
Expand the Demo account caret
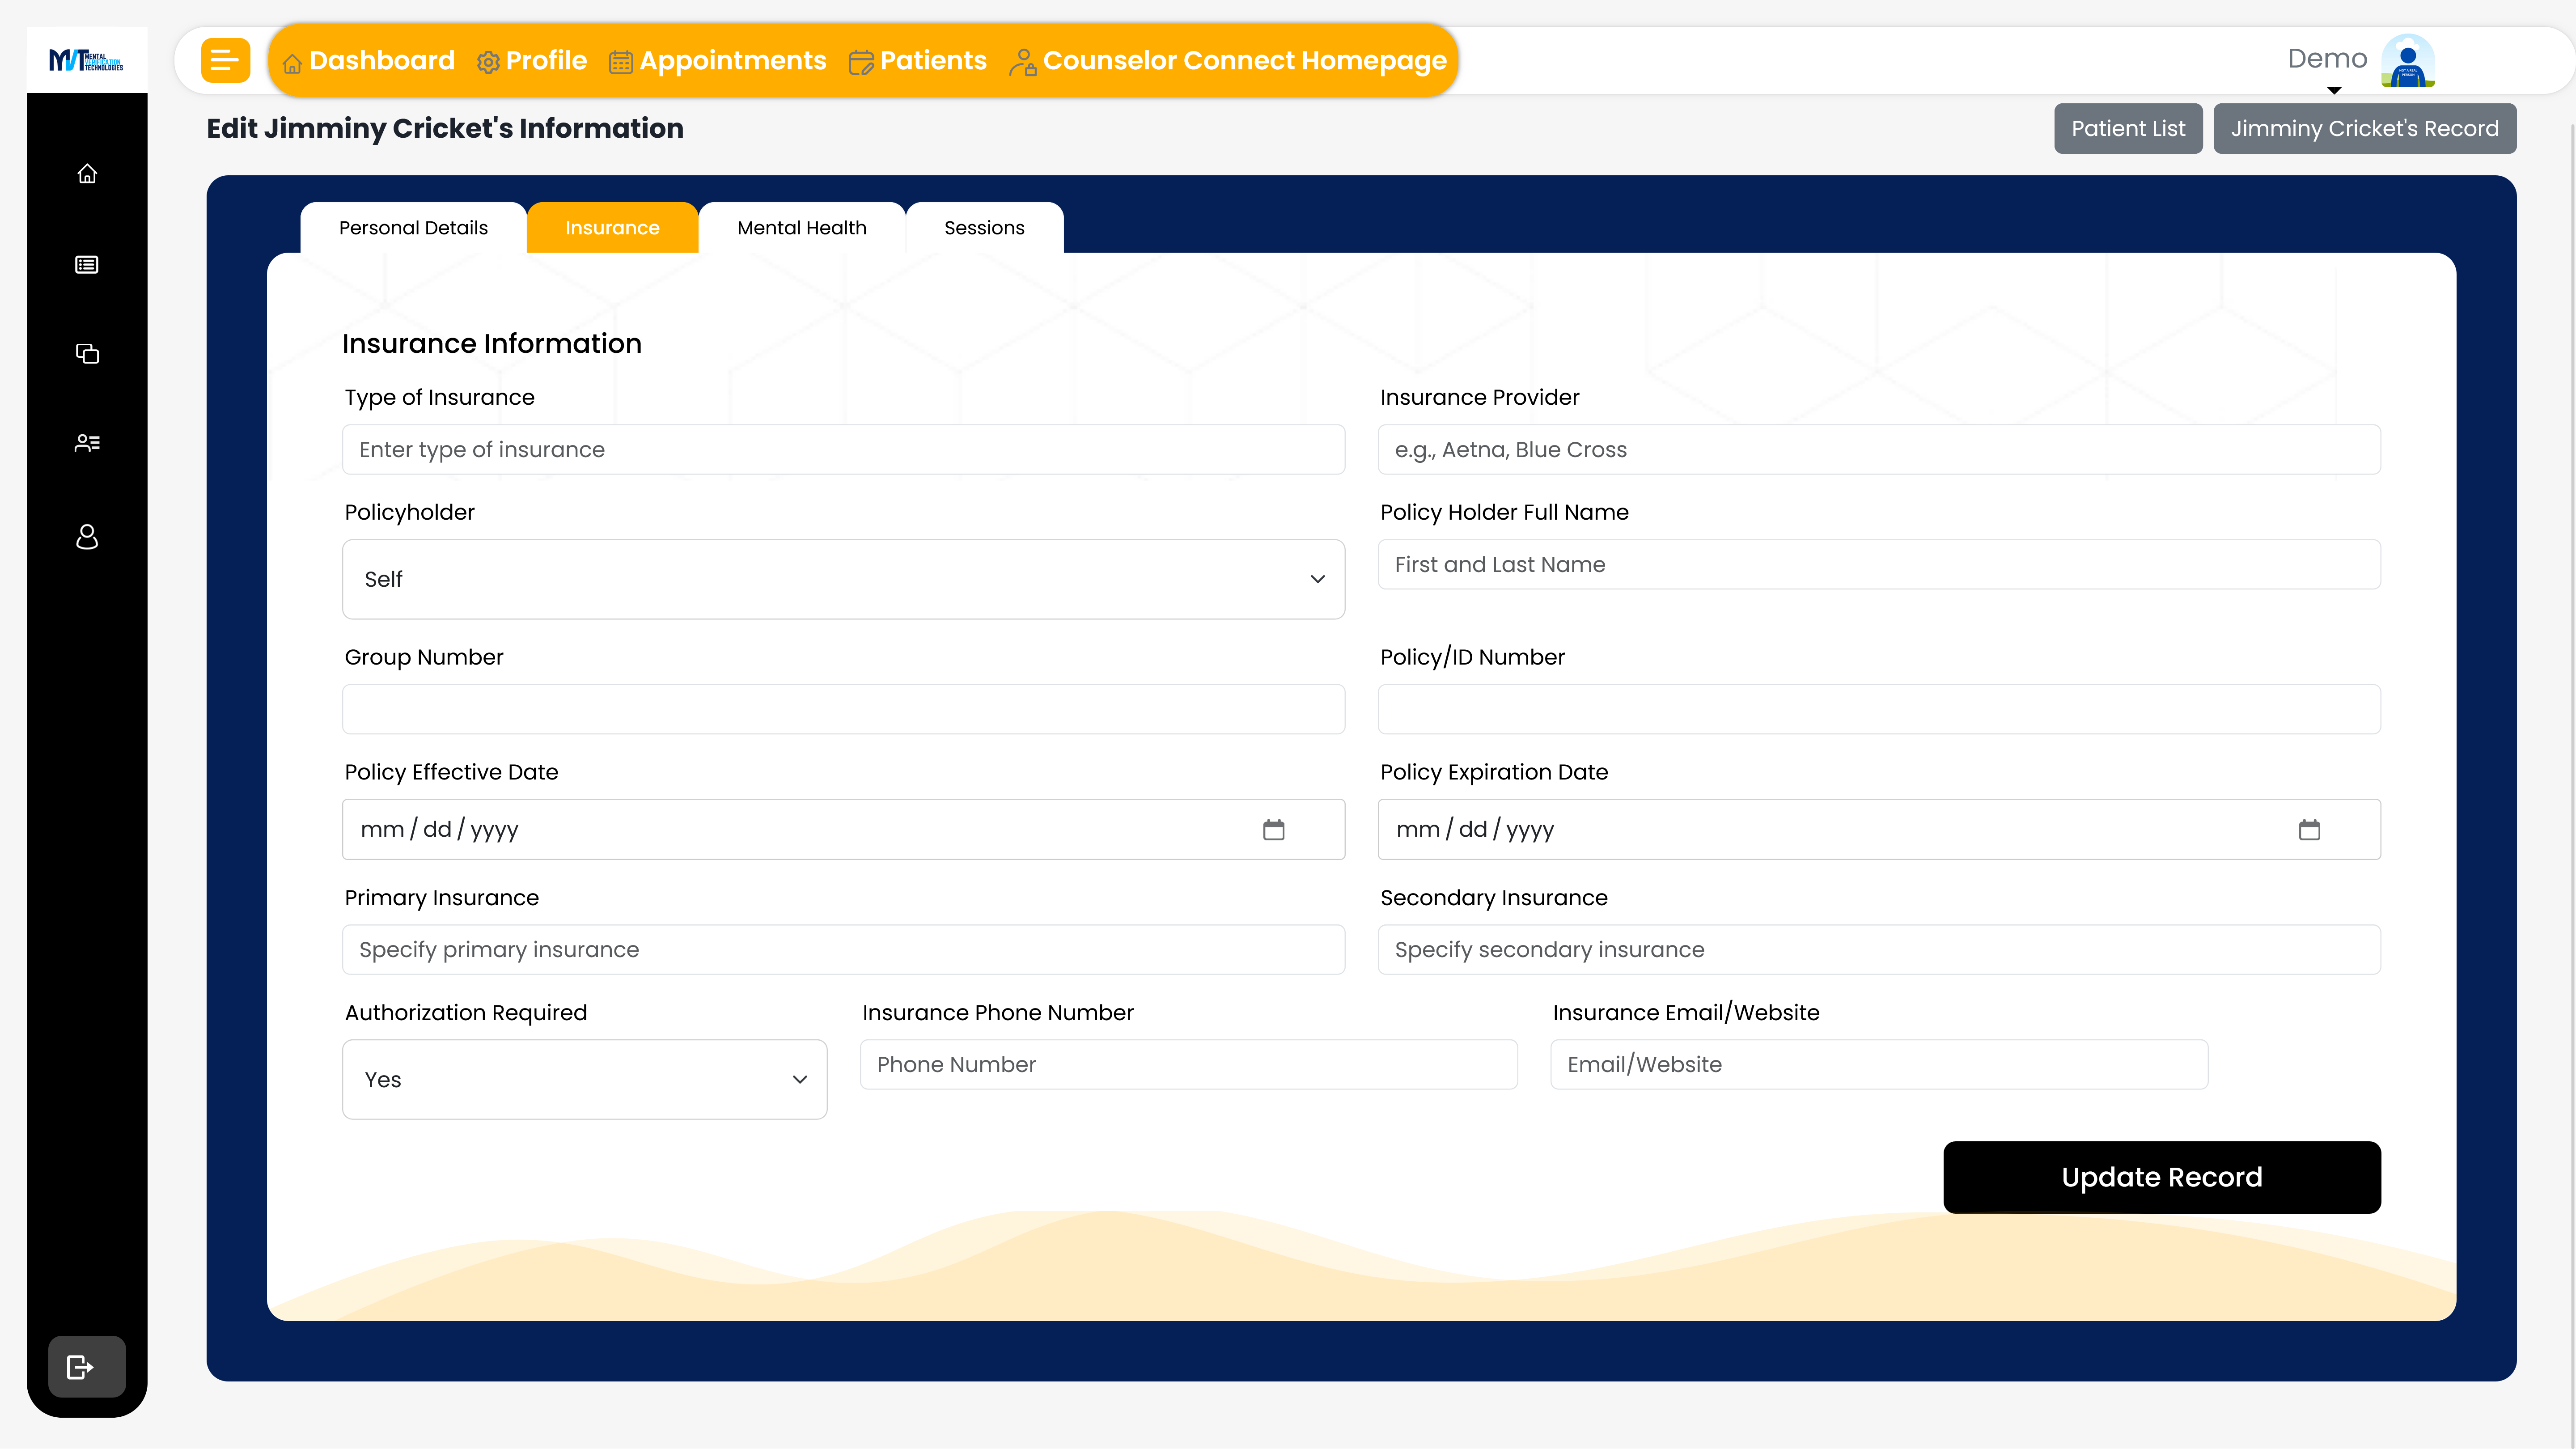tap(2334, 91)
